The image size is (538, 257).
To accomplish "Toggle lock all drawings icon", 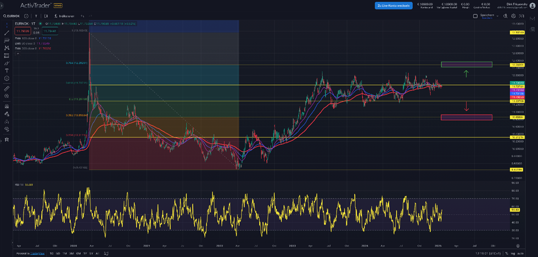I will point(7,122).
